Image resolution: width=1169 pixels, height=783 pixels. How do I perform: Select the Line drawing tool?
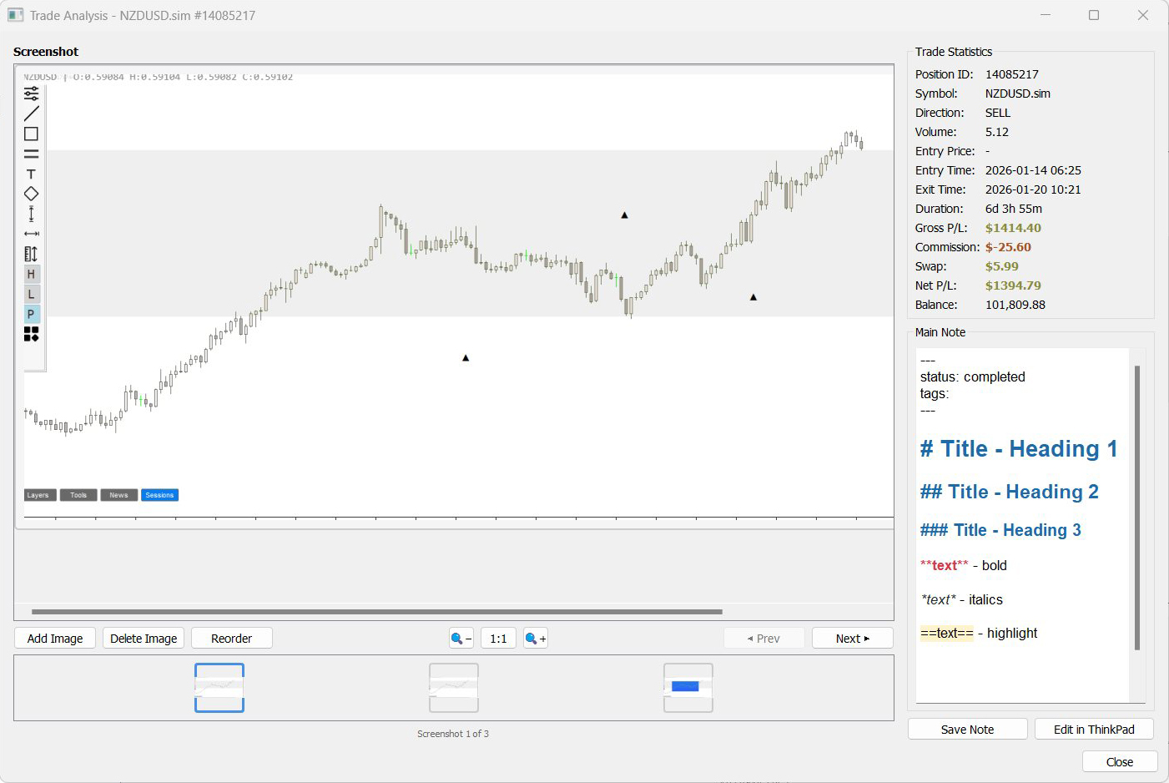pyautogui.click(x=31, y=114)
